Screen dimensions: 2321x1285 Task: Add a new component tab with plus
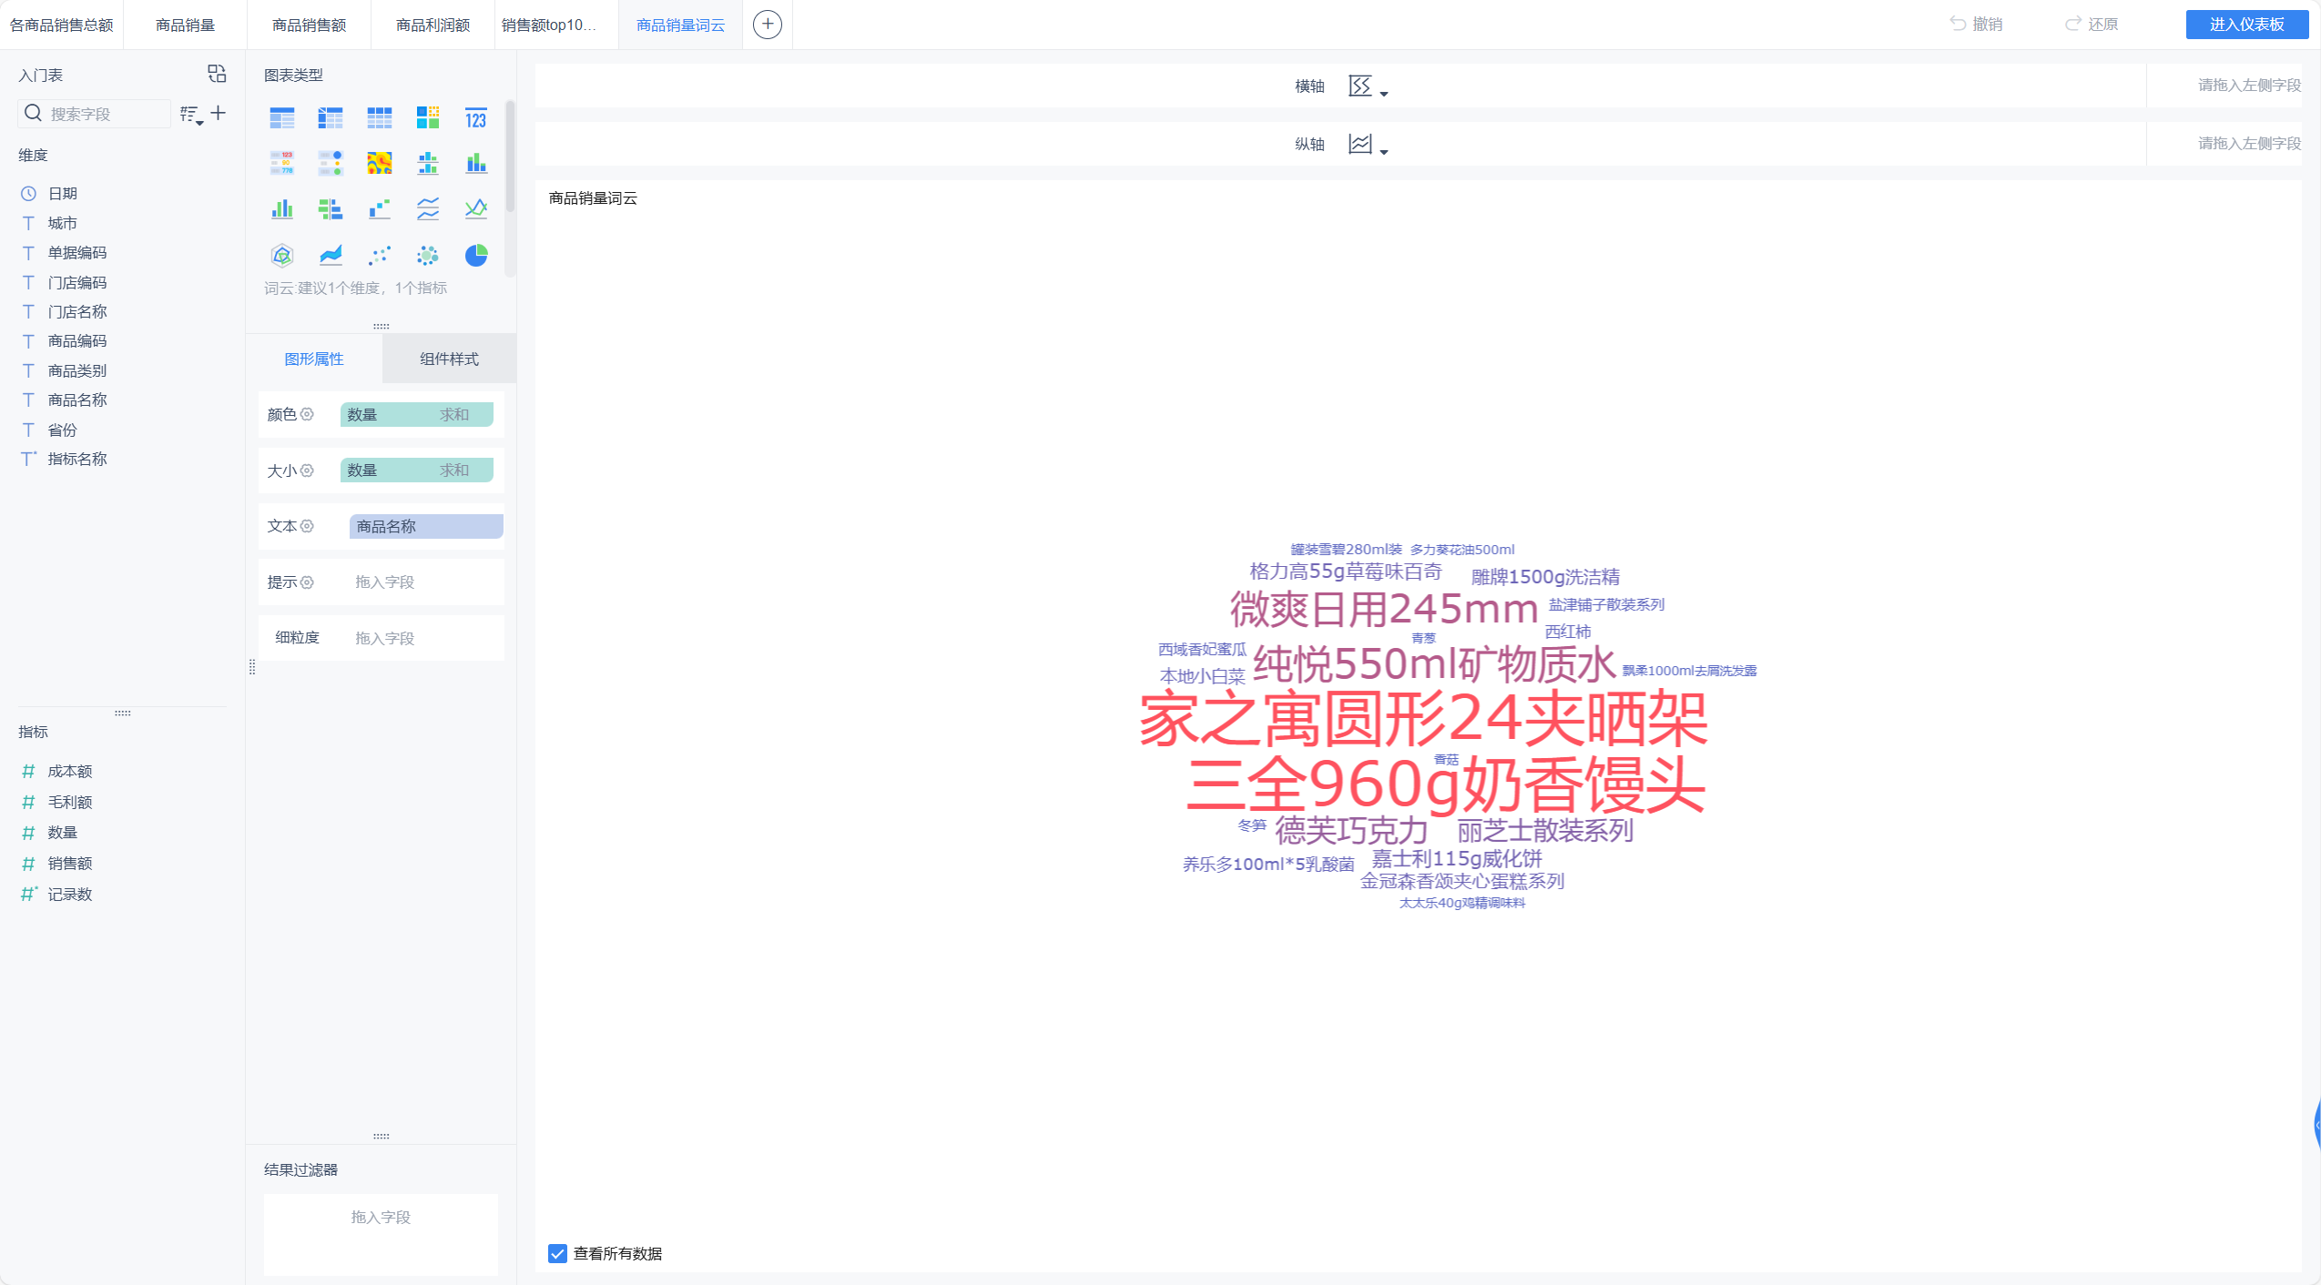[x=768, y=25]
